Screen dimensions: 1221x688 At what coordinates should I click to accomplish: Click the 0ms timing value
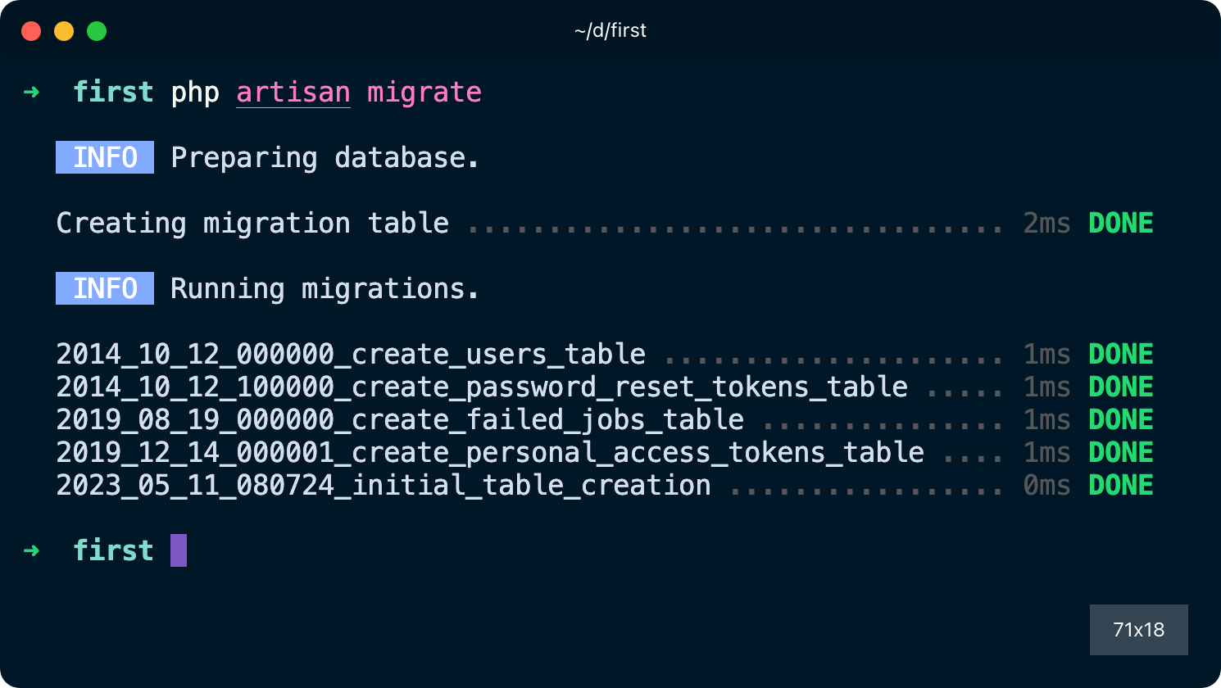coord(1046,486)
